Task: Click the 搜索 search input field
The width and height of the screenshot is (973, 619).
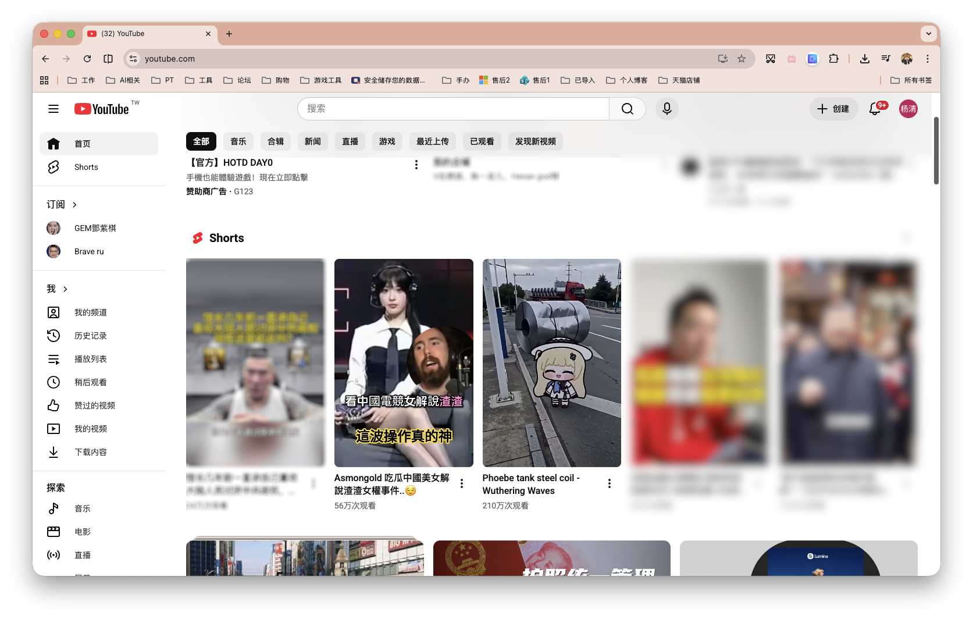Action: pyautogui.click(x=453, y=109)
